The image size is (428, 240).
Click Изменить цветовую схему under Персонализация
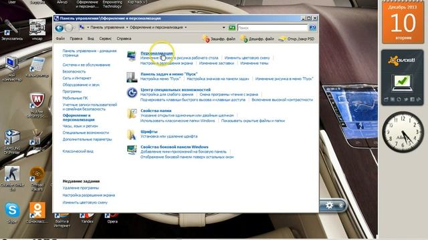247,58
